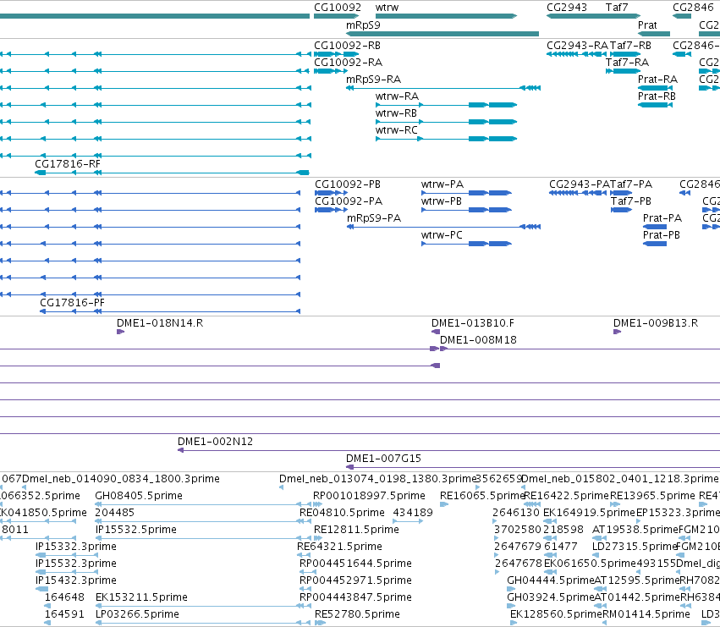Viewport: 720px width, 627px height.
Task: Click the wtrw-RB transcript label
Action: [x=396, y=113]
